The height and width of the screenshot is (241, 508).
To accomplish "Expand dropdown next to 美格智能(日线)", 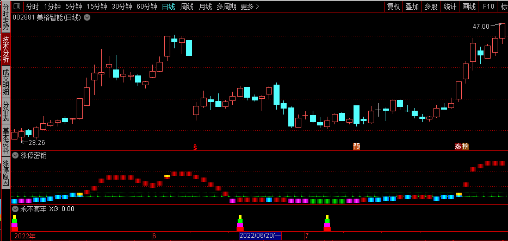I will coord(87,18).
